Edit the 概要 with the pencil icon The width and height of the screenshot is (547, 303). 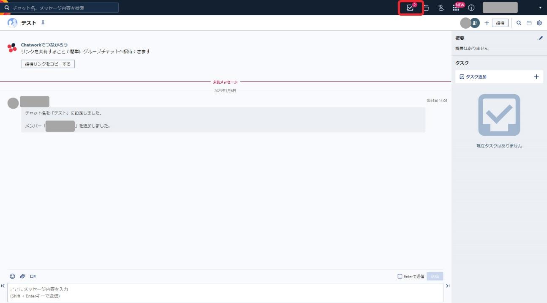(541, 38)
